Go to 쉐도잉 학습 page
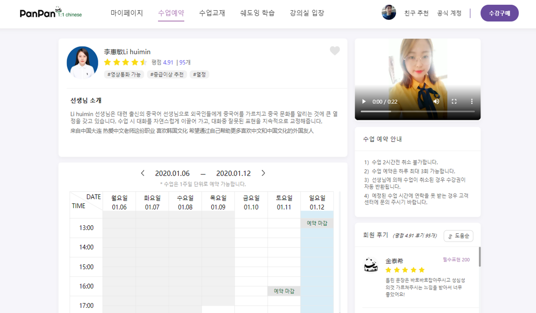Viewport: 536px width, 313px height. (257, 13)
